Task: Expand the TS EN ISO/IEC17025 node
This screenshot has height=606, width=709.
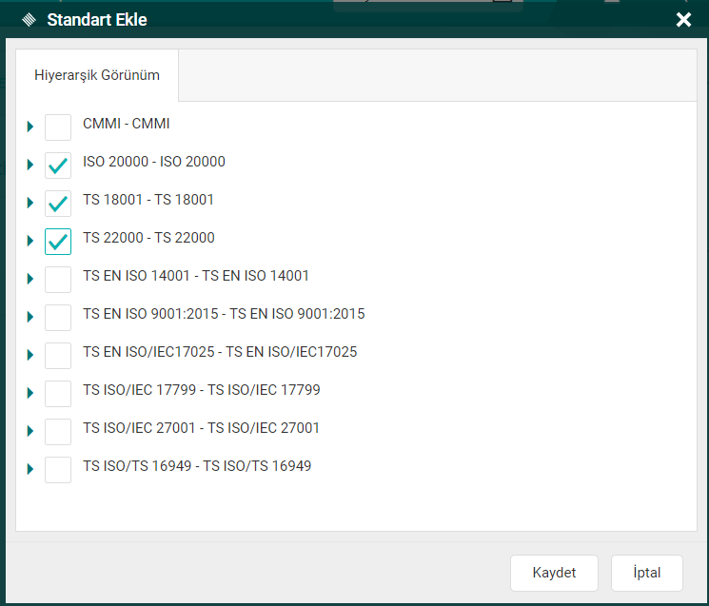Action: tap(30, 354)
